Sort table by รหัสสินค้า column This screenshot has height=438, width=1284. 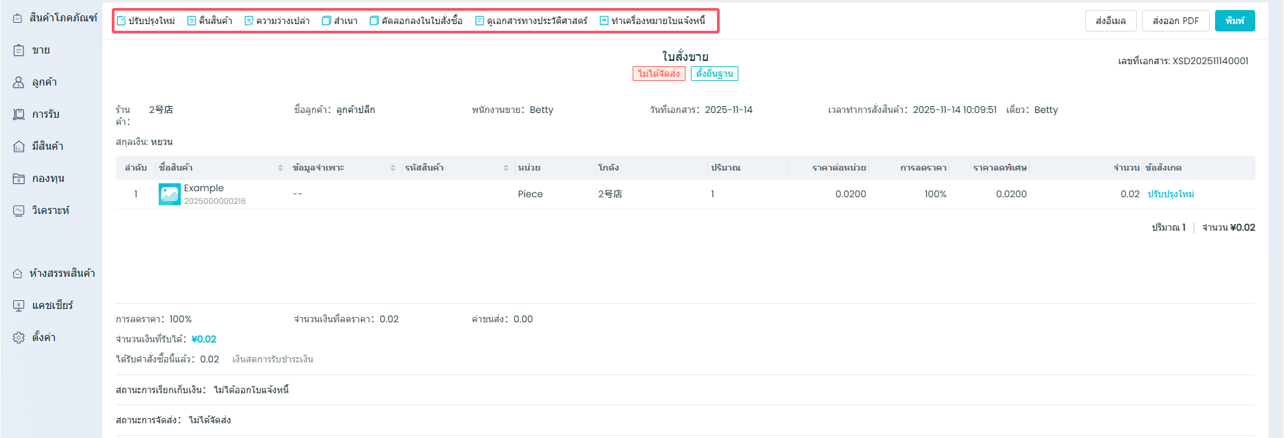pyautogui.click(x=505, y=168)
